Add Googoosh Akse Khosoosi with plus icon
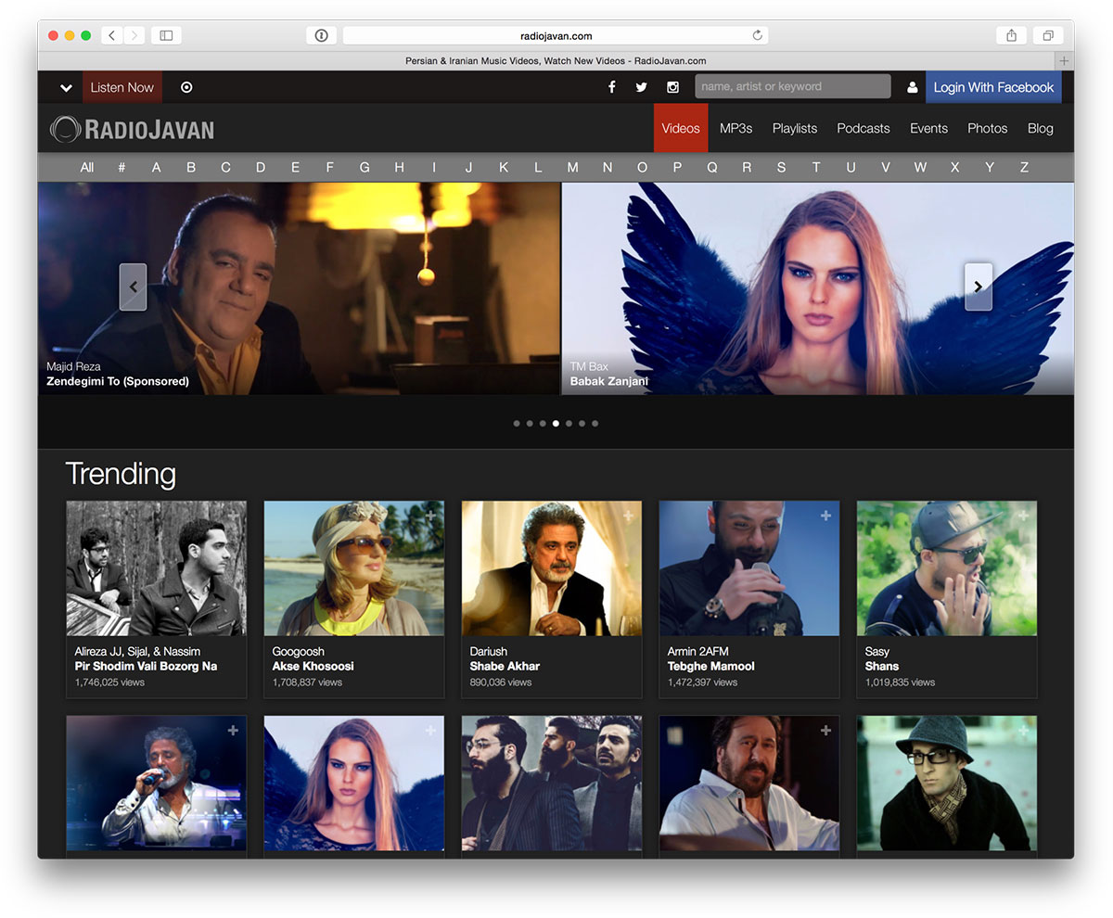1113x918 pixels. coord(430,516)
